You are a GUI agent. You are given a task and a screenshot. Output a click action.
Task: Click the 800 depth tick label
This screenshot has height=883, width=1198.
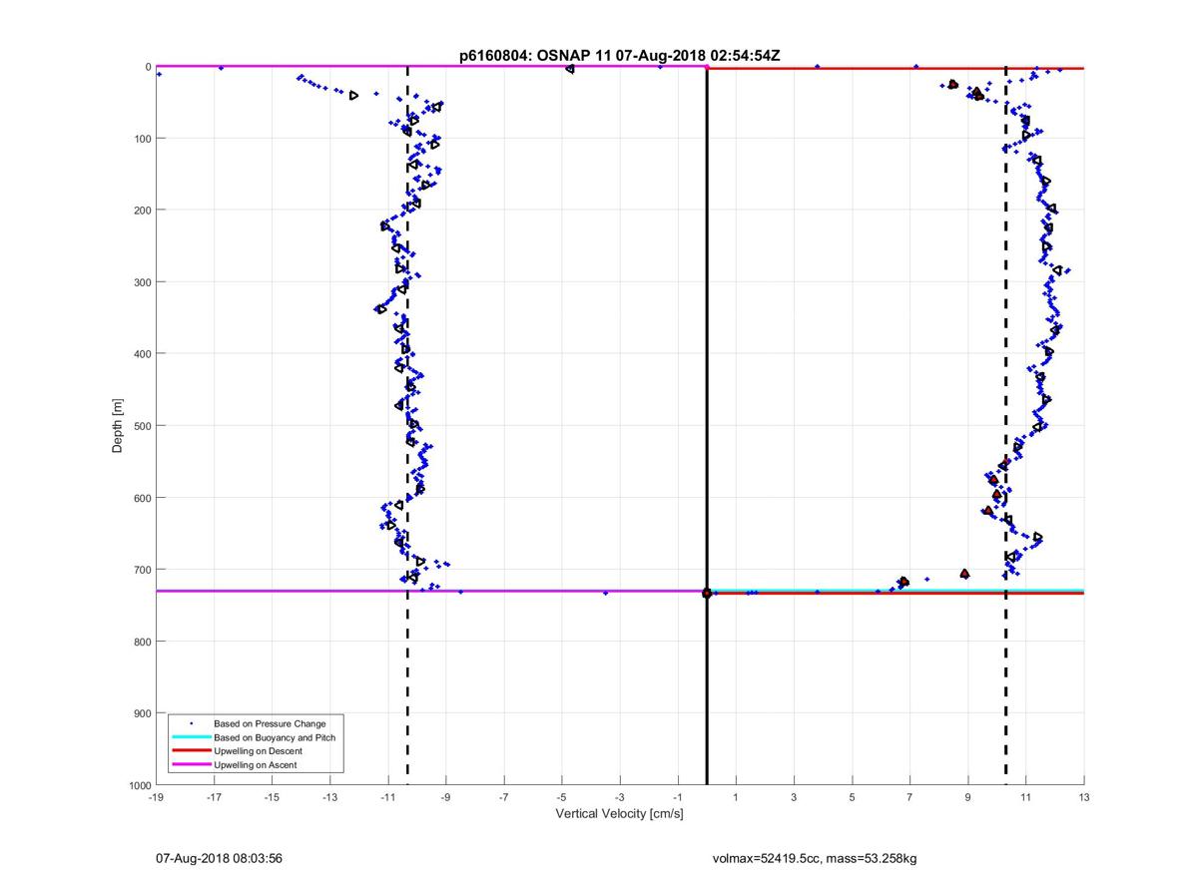pos(142,642)
